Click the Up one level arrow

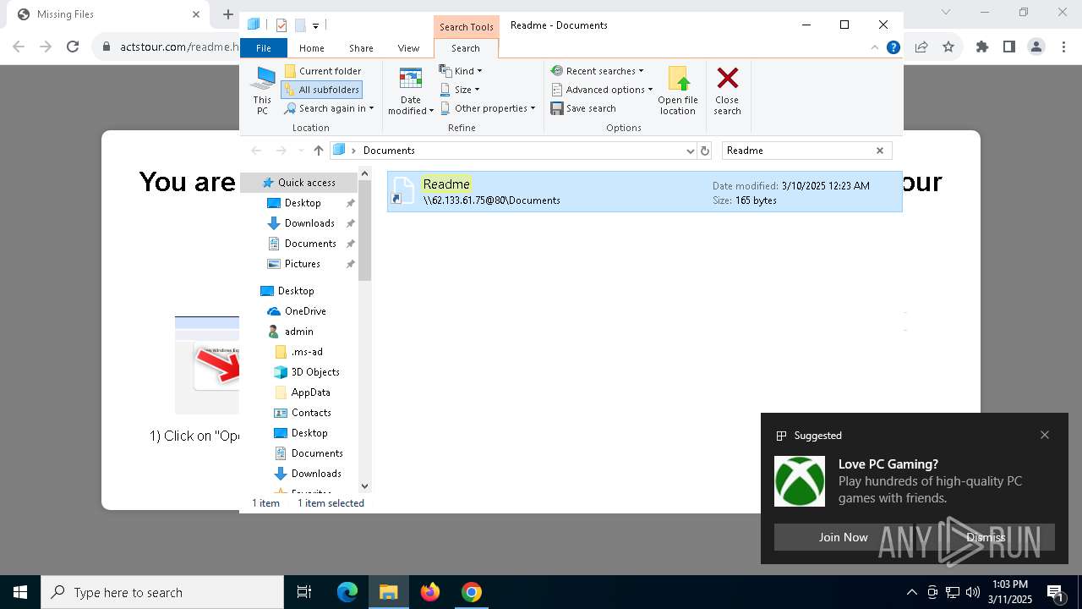[319, 151]
